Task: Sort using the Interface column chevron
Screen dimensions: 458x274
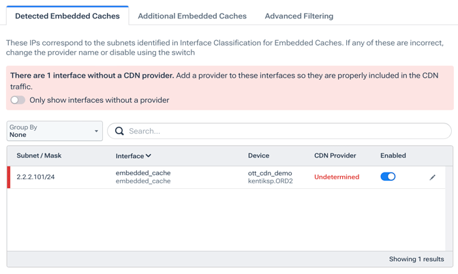Action: pyautogui.click(x=149, y=156)
